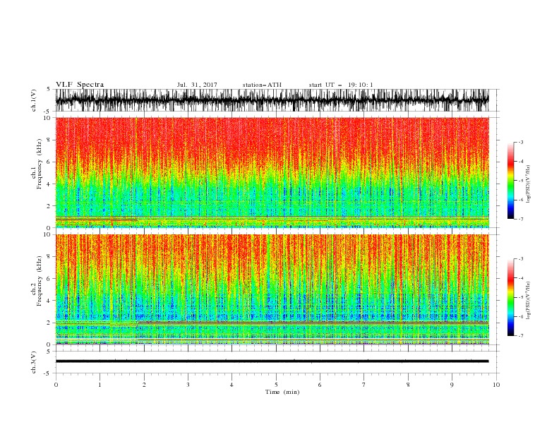Click time axis tick label "1"
This screenshot has height=432, width=559.
pyautogui.click(x=100, y=385)
